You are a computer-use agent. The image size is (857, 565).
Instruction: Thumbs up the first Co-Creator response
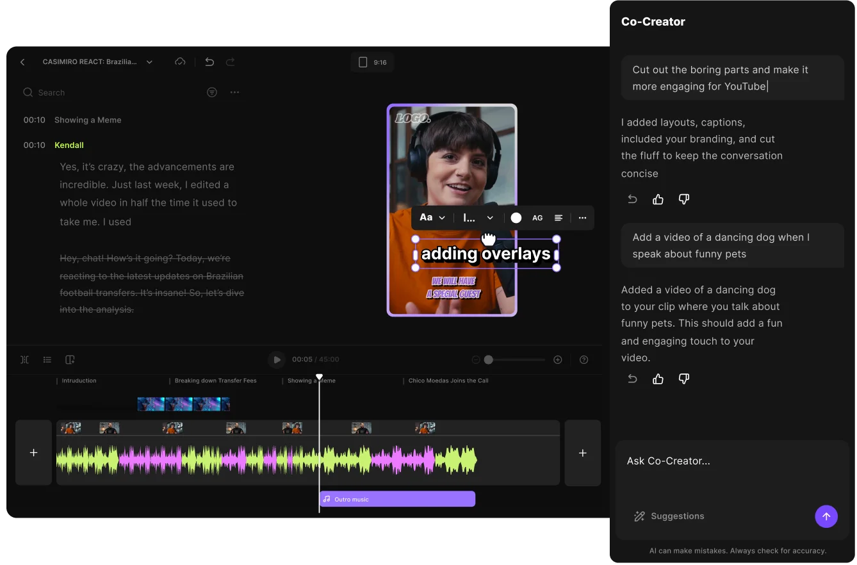coord(658,199)
